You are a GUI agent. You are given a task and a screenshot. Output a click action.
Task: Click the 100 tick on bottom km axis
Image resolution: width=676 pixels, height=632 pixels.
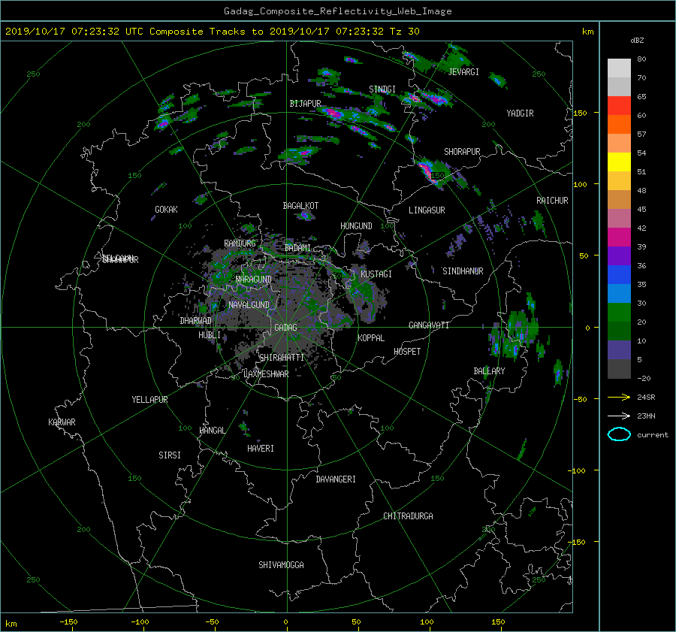427,622
